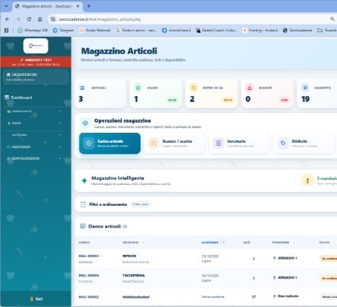Click the headset icon next to ASSISTENZA
The height and width of the screenshot is (307, 337).
click(8, 147)
